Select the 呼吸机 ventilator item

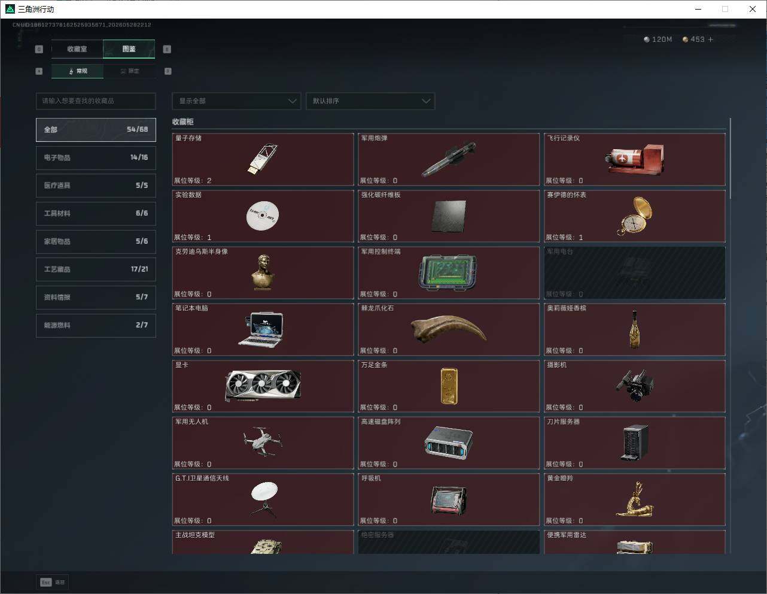[x=449, y=500]
